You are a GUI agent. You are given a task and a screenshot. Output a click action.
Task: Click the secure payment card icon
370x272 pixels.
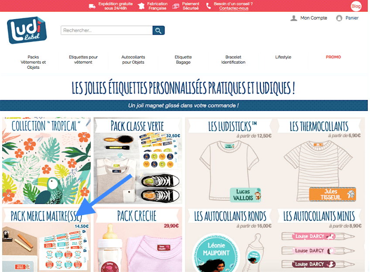tap(176, 6)
